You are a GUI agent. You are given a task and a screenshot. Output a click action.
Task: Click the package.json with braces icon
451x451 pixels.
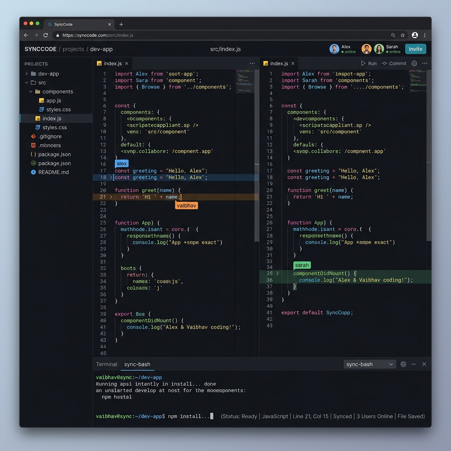33,154
